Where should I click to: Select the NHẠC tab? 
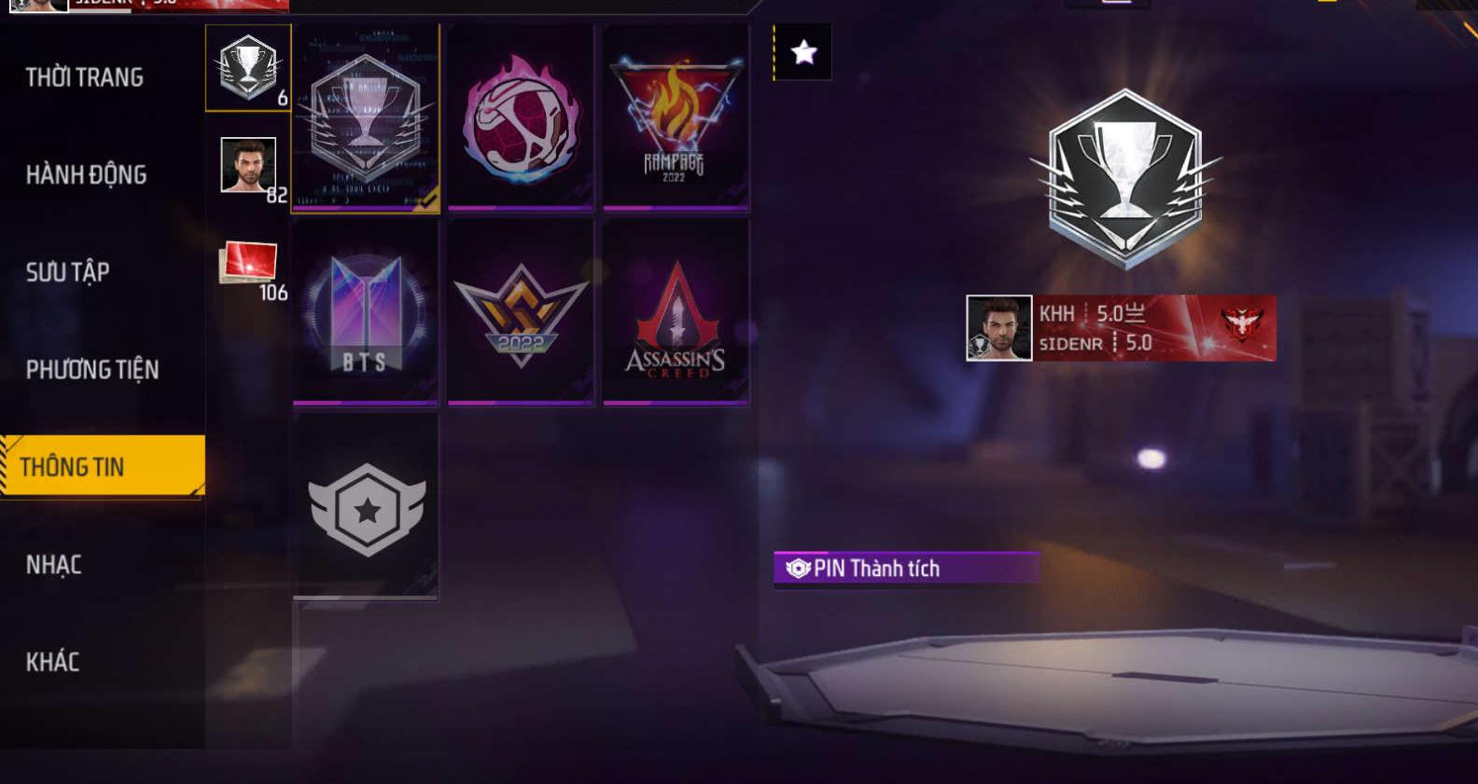pyautogui.click(x=54, y=565)
